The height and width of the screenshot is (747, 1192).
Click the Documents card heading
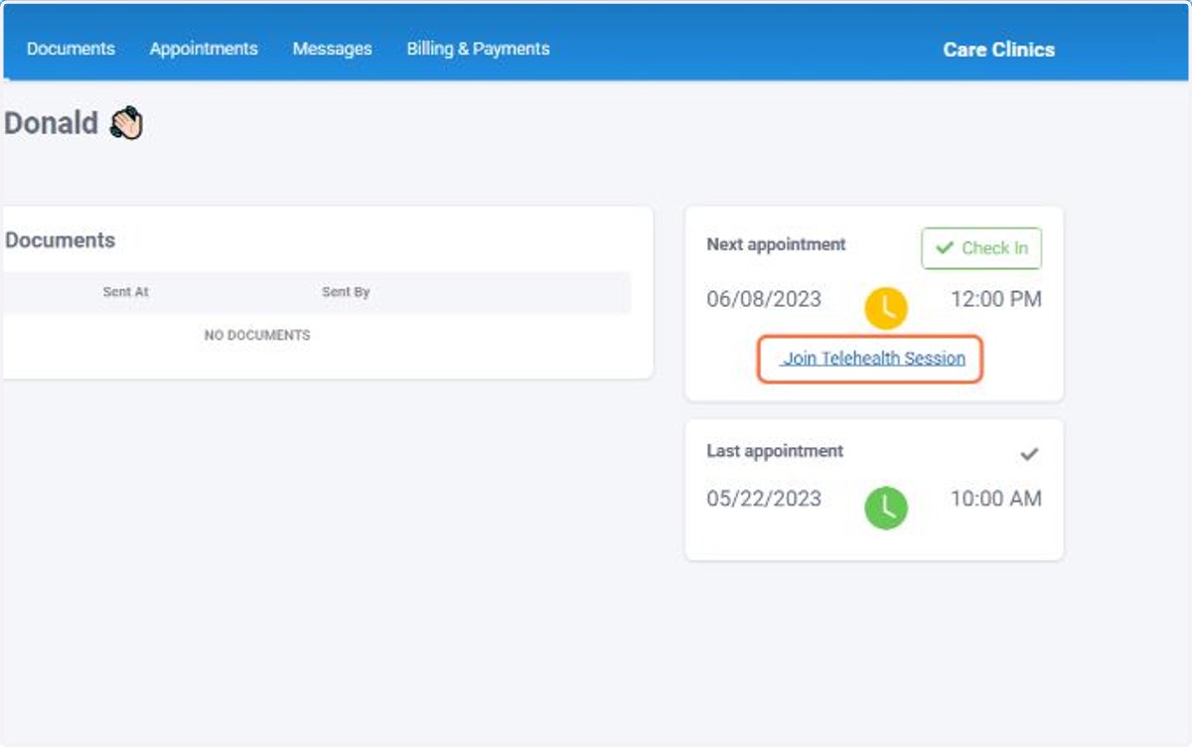[x=61, y=240]
